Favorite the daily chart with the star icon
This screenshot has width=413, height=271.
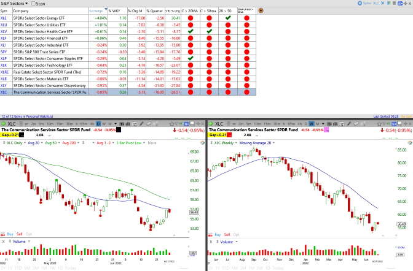[x=171, y=124]
